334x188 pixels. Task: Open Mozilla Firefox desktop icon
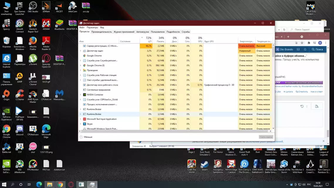[33, 43]
